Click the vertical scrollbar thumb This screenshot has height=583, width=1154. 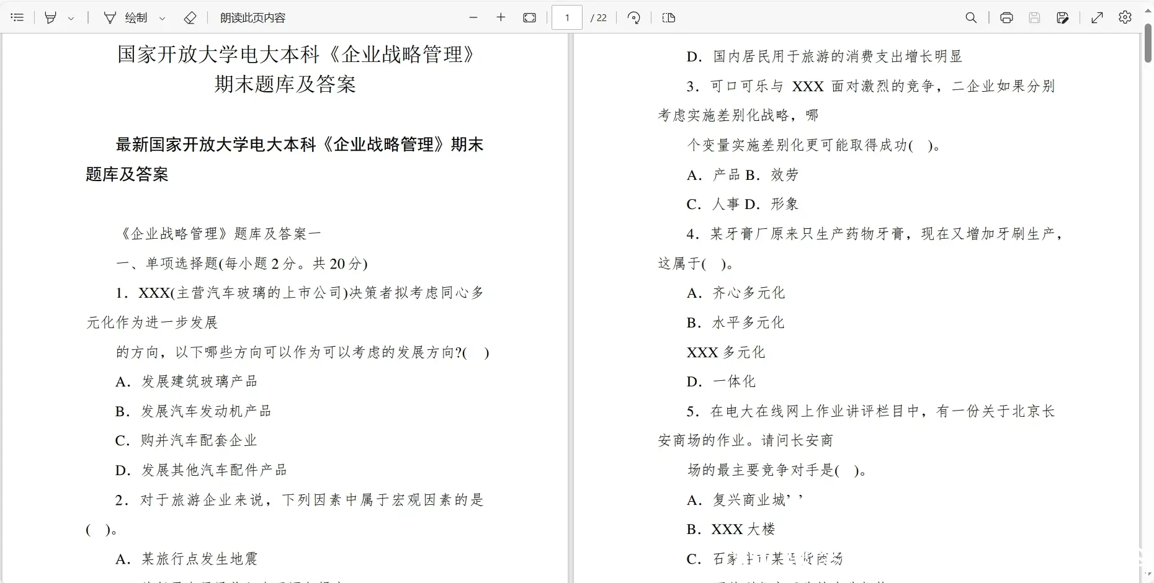point(1148,43)
